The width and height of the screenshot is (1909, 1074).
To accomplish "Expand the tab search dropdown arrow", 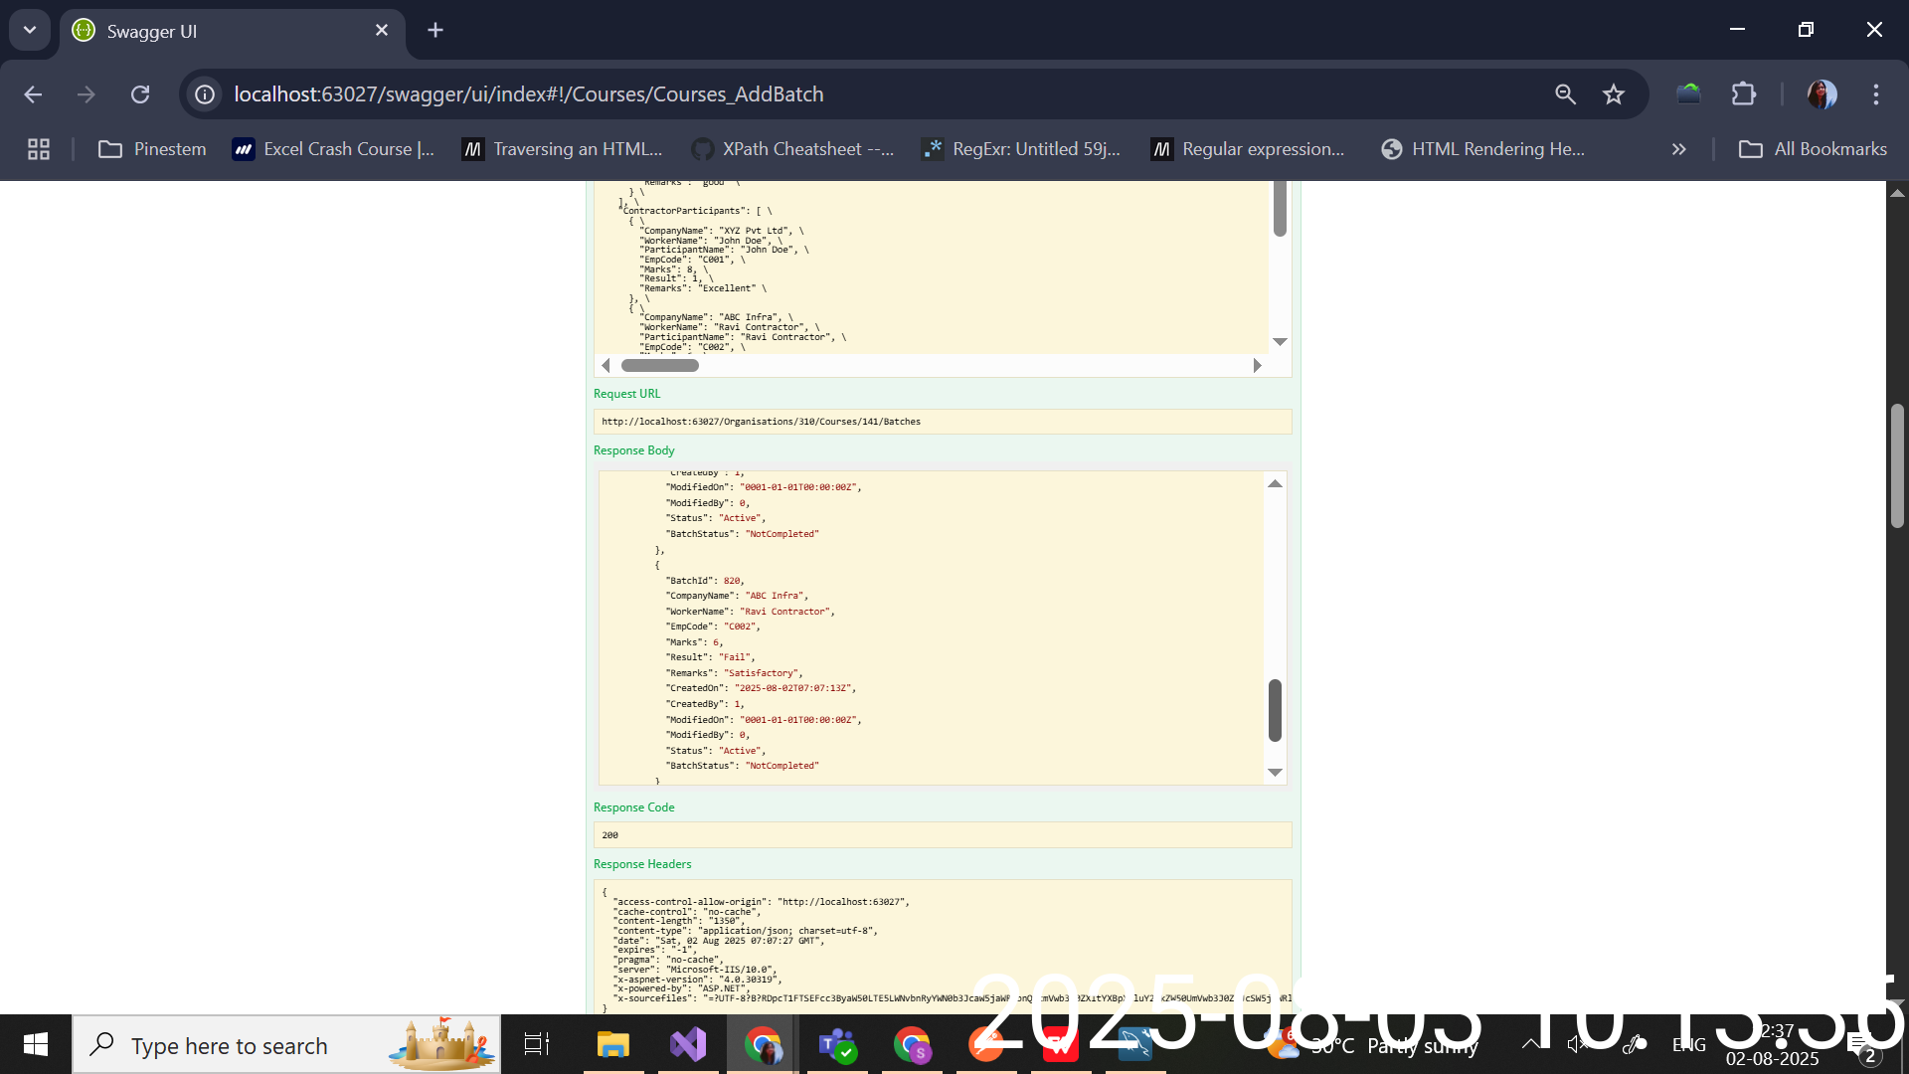I will [30, 30].
